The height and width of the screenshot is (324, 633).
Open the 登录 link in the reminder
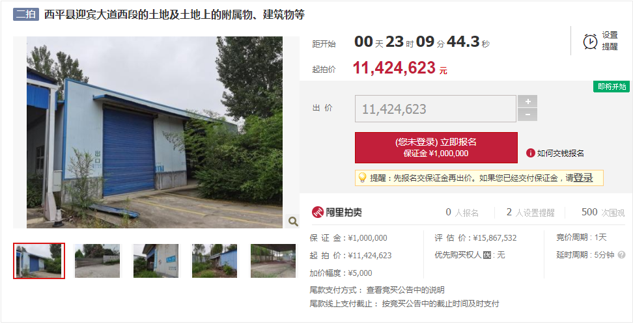tap(584, 178)
